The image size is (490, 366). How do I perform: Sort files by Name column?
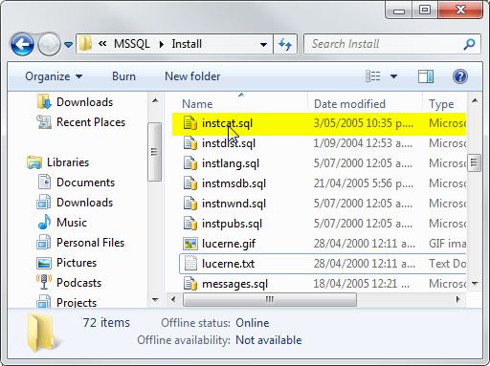197,104
